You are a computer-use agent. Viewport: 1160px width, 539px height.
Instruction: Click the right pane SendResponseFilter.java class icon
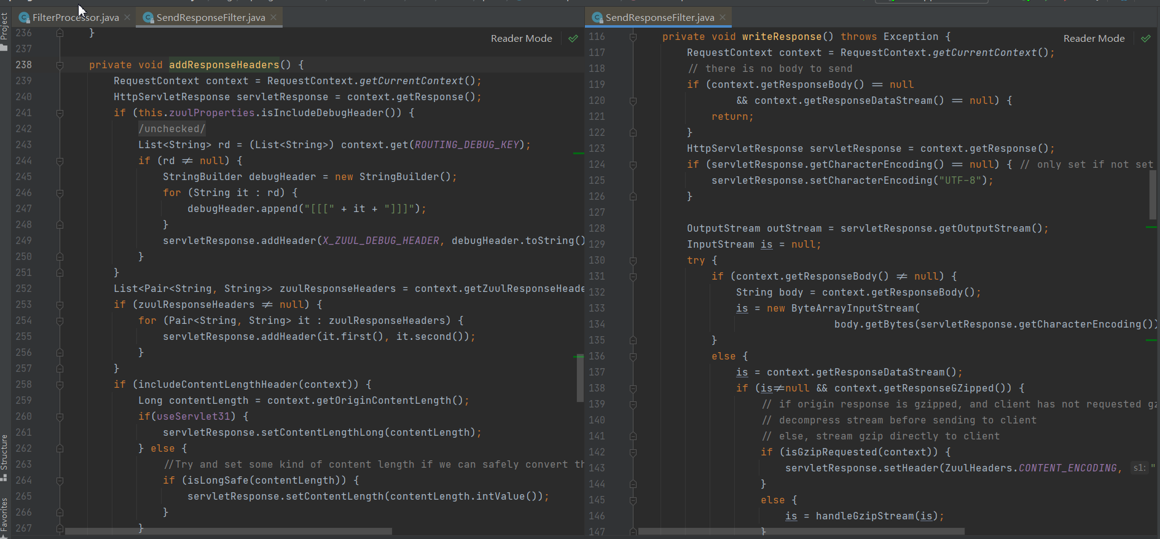pyautogui.click(x=597, y=18)
